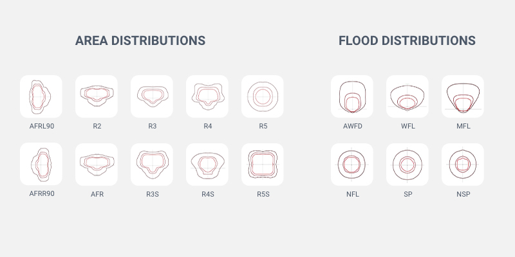
Task: Click the MFL flood distribution icon
Action: click(x=463, y=96)
